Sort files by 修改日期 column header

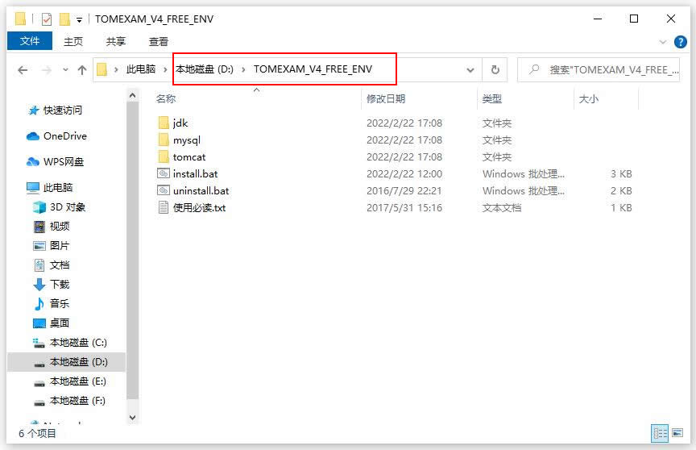(386, 98)
